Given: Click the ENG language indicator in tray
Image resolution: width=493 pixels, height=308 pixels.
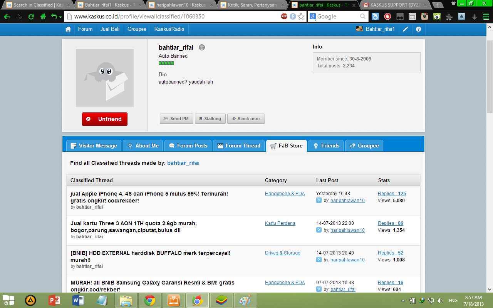Looking at the screenshot, I should pos(453,301).
